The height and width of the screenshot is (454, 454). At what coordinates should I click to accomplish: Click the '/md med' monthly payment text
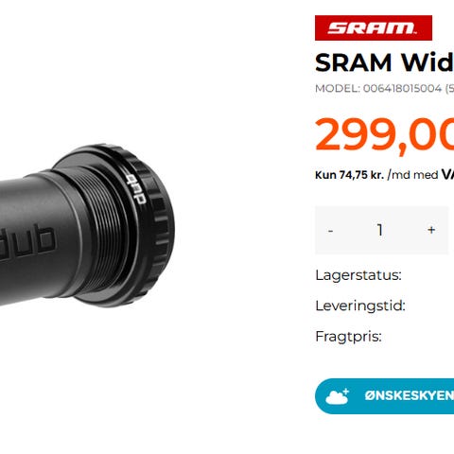point(412,175)
